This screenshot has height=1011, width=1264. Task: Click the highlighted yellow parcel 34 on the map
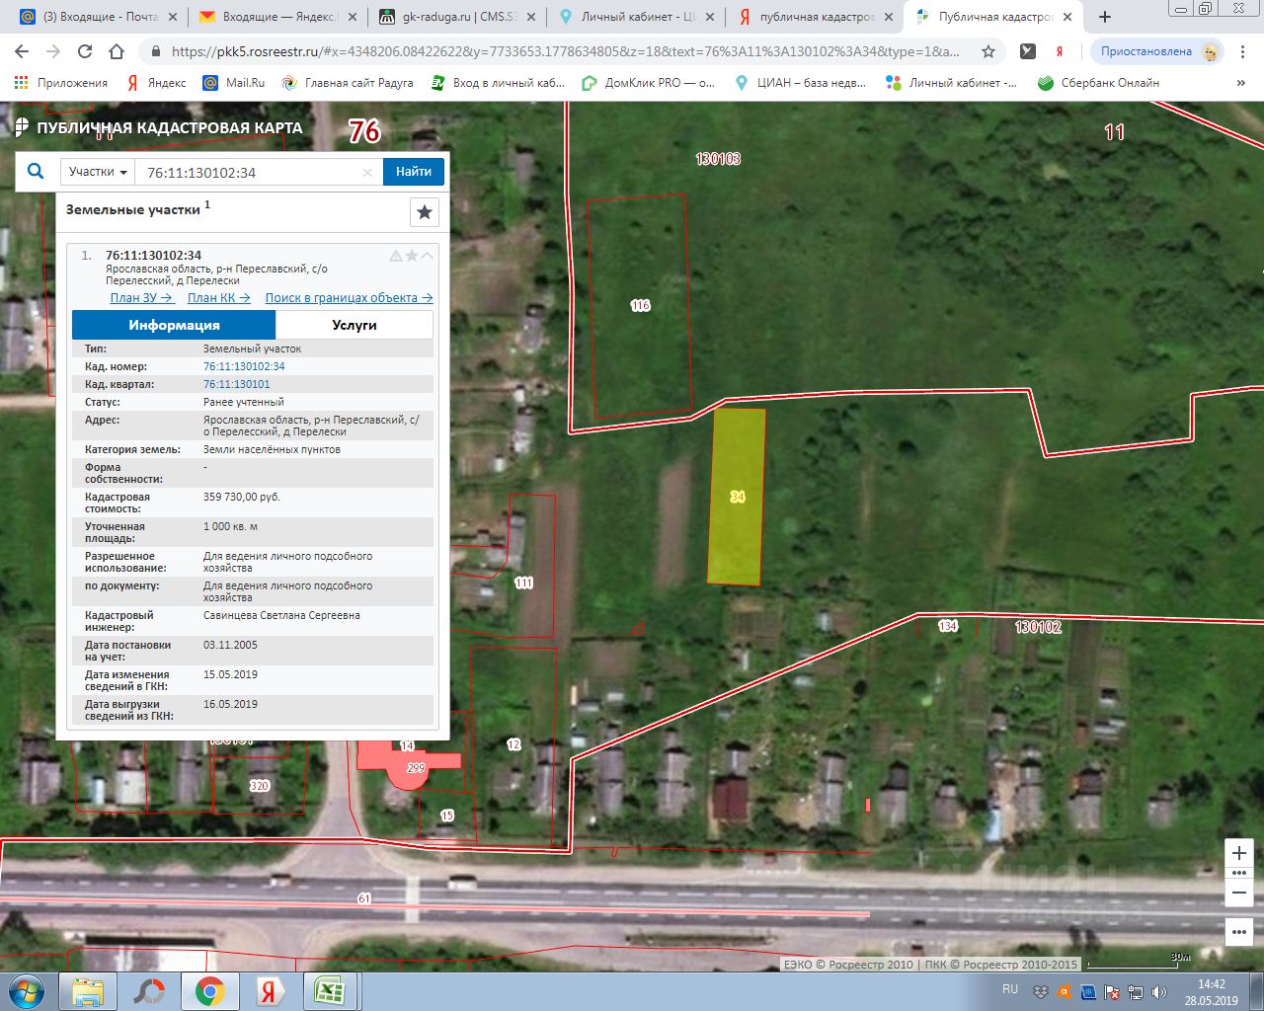tap(737, 497)
